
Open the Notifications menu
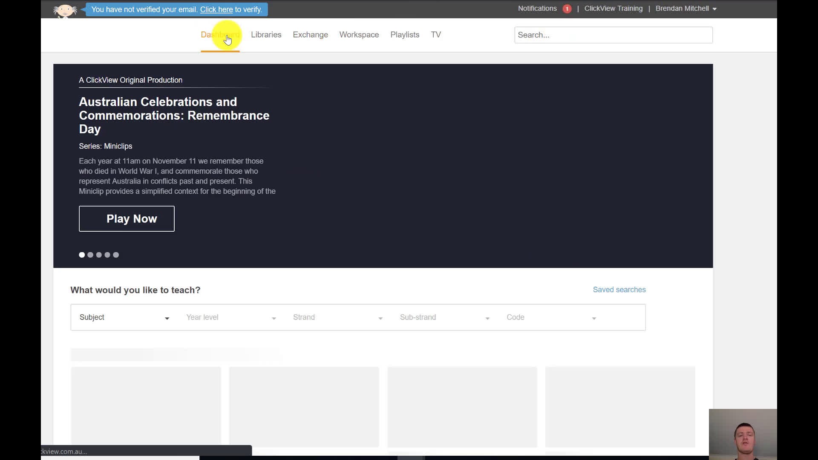pyautogui.click(x=537, y=9)
